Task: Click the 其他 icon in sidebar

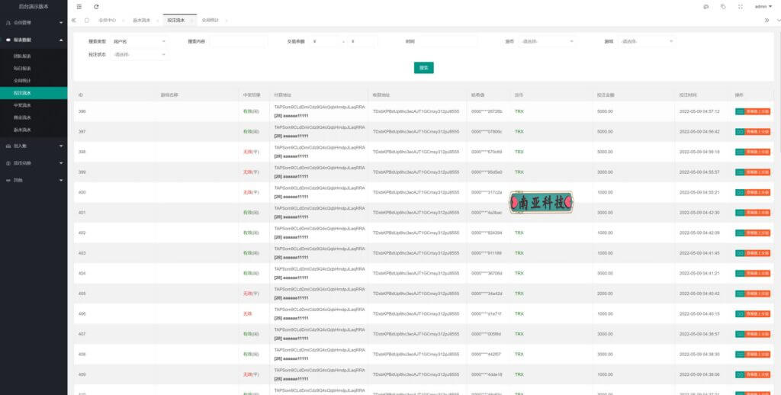Action: pyautogui.click(x=8, y=180)
